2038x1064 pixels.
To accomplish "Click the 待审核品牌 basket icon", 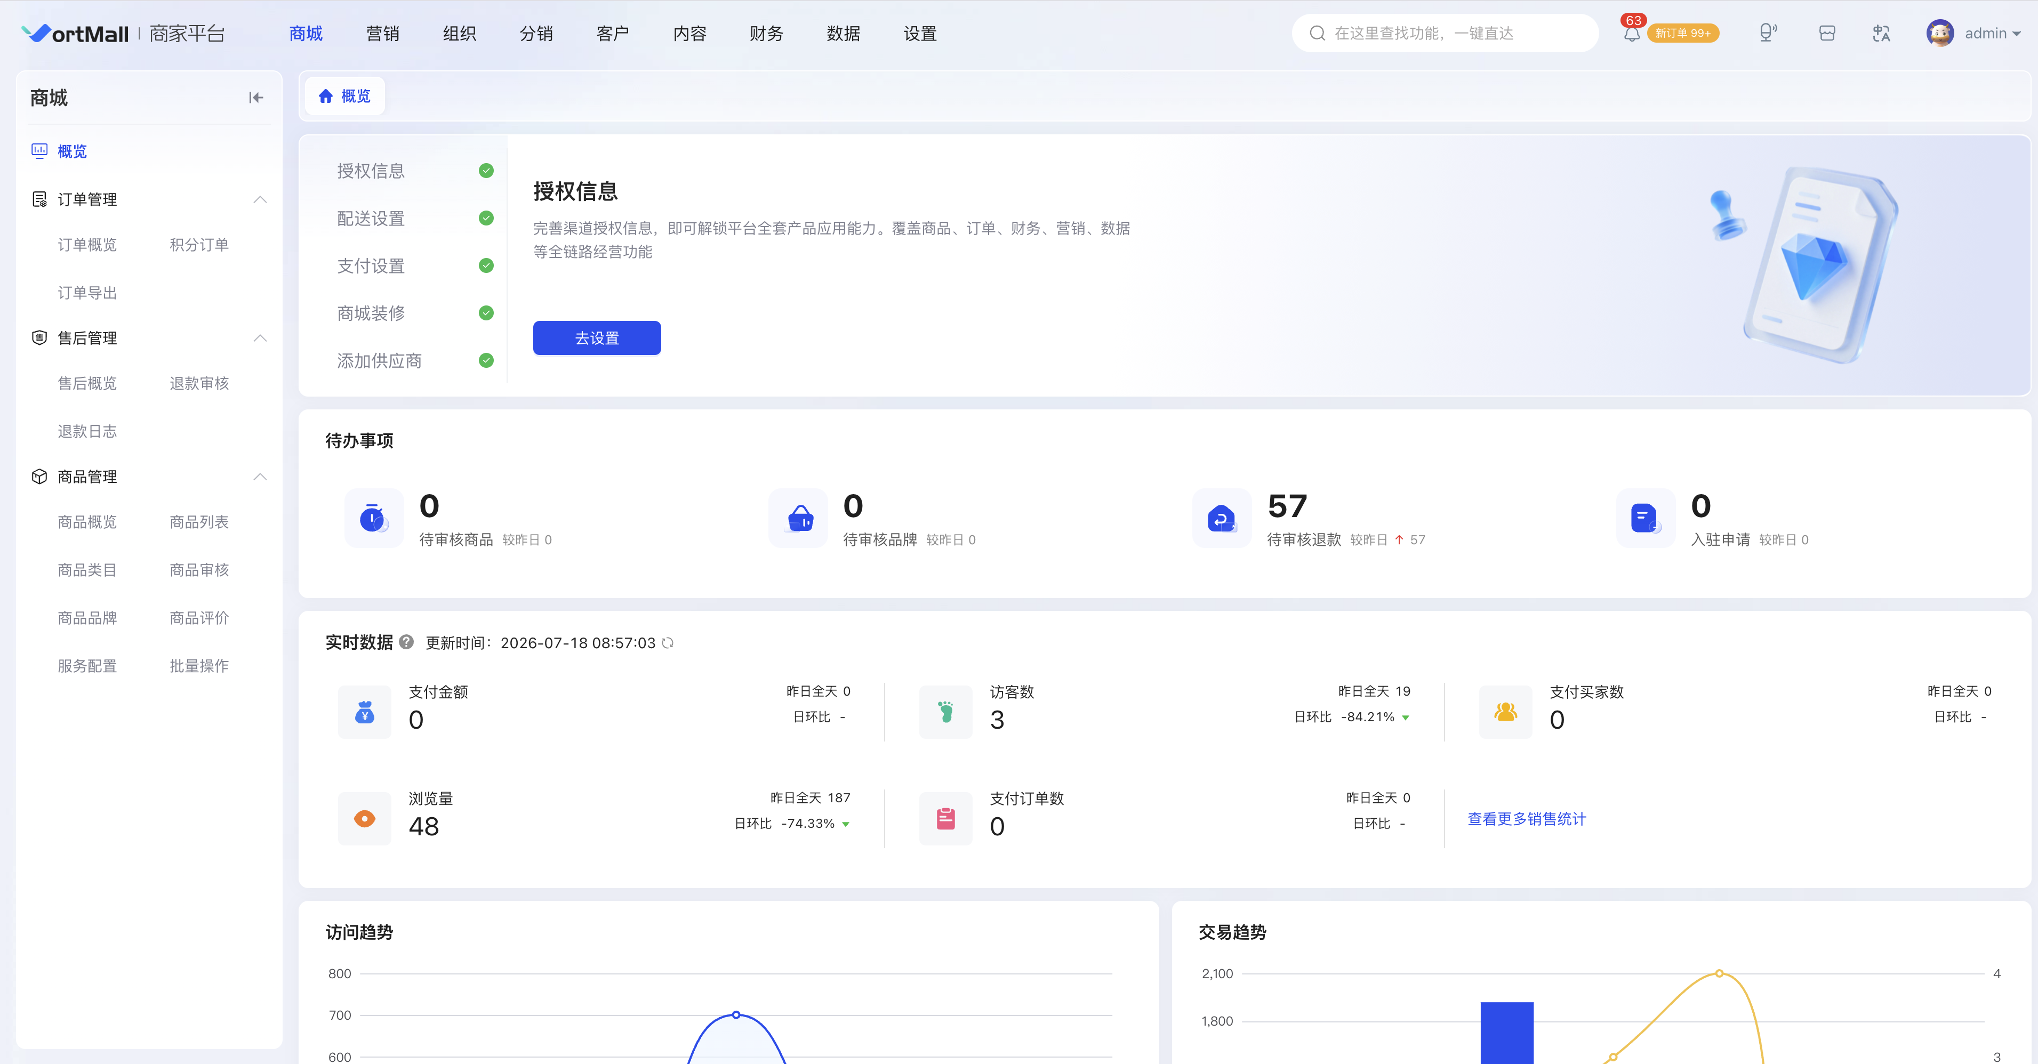I will [x=798, y=518].
